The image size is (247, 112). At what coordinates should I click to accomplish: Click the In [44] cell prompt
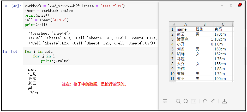tap(12, 51)
